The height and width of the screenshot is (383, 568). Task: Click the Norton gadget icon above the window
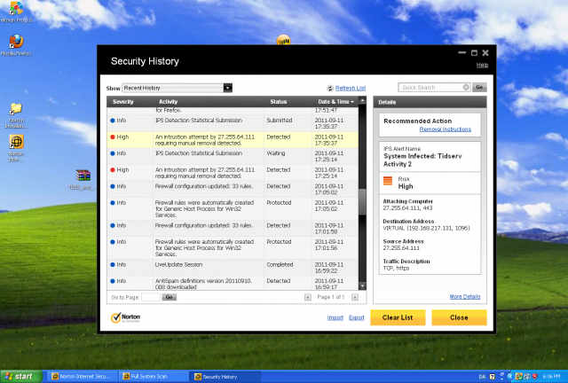click(283, 40)
